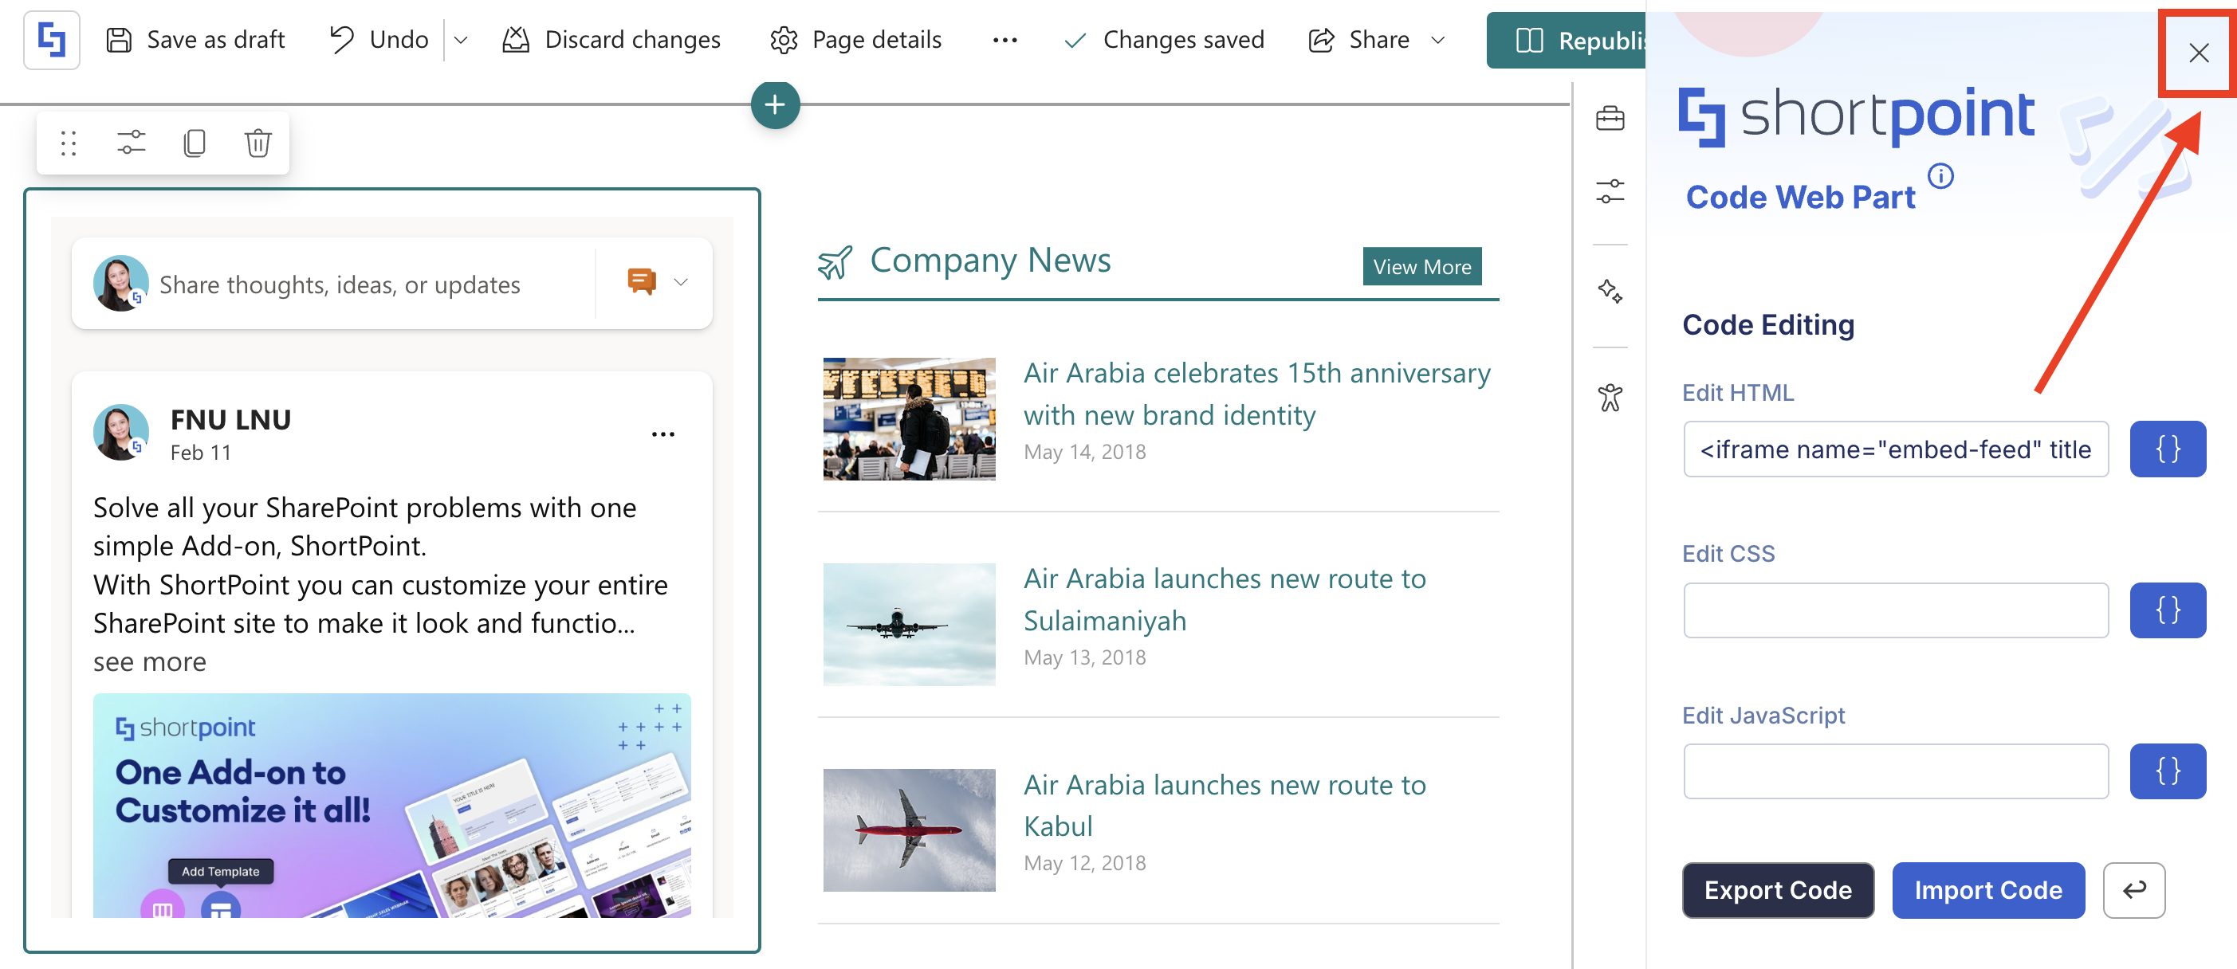Open the toolbox briefcase icon
2237x969 pixels.
pos(1609,118)
